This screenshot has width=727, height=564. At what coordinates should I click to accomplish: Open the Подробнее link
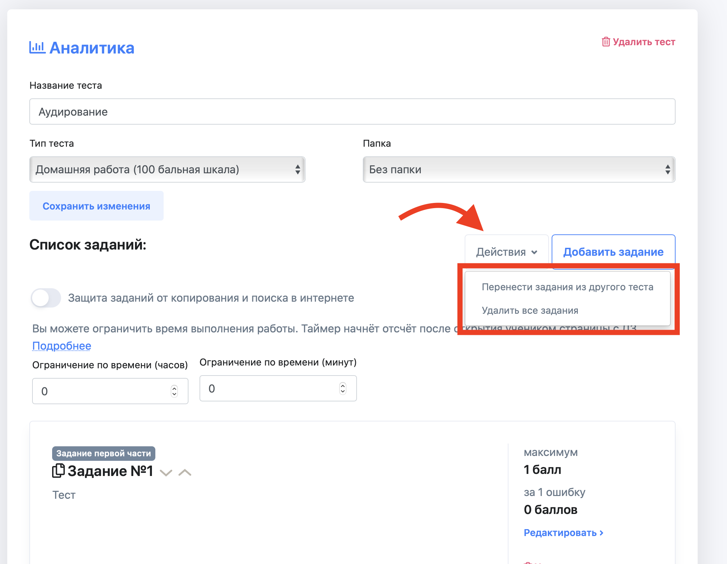(62, 346)
